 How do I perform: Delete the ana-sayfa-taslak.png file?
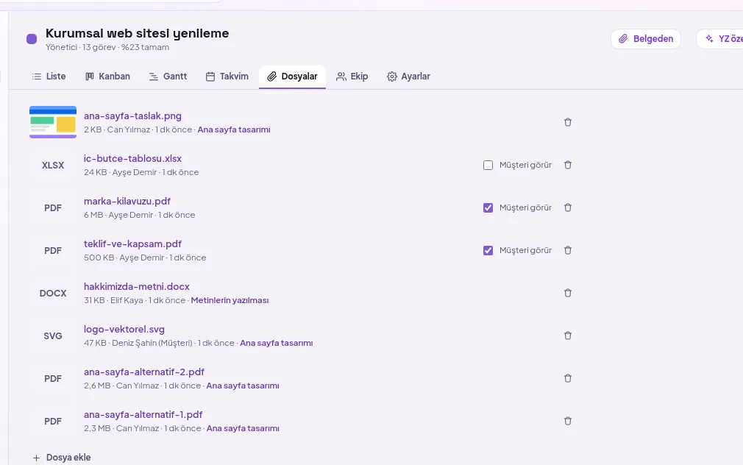click(568, 122)
